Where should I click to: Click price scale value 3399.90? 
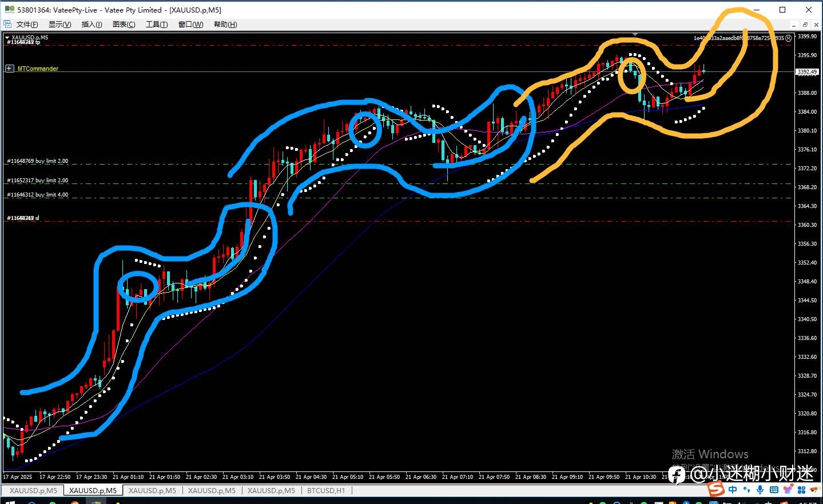[x=807, y=37]
